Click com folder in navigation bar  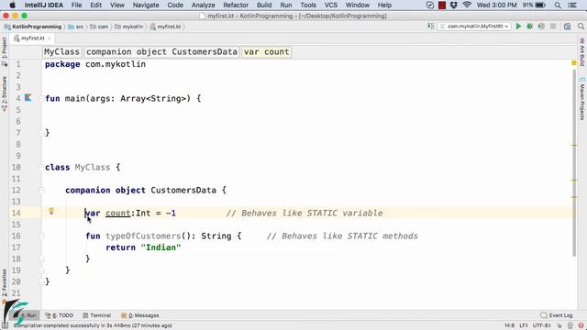click(x=100, y=27)
